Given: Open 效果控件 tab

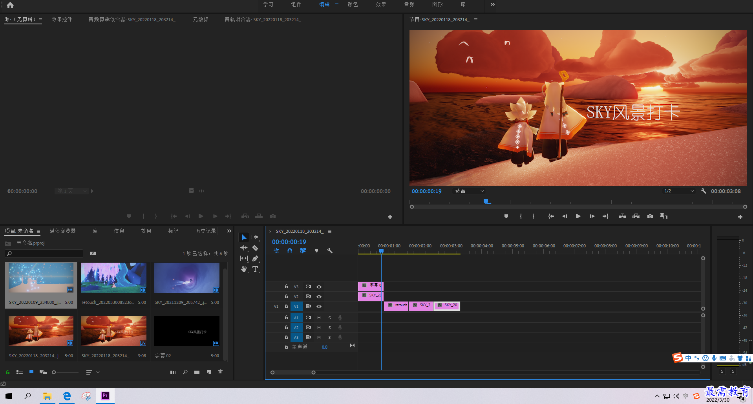Looking at the screenshot, I should [x=62, y=19].
